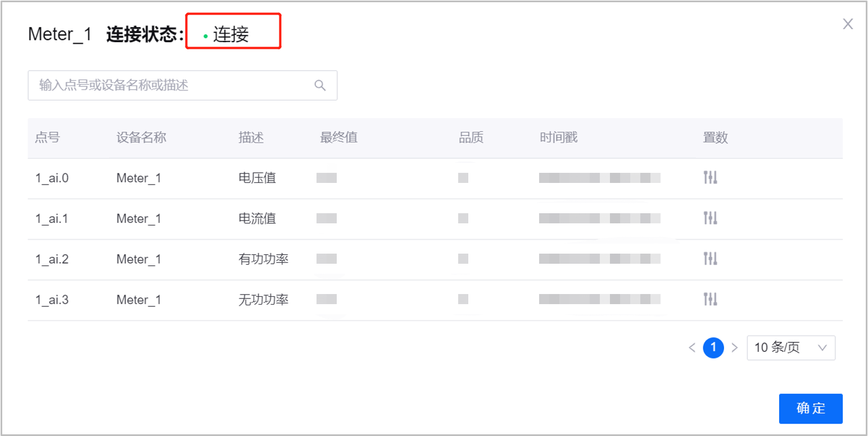
Task: Click the 品质 column header
Action: (x=471, y=137)
